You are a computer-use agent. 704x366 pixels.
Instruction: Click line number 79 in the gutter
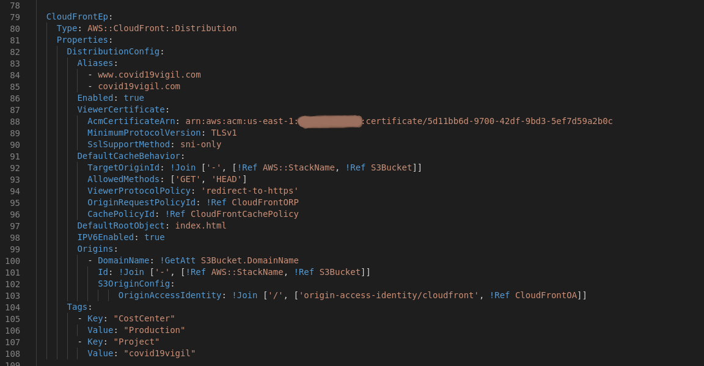pyautogui.click(x=15, y=17)
